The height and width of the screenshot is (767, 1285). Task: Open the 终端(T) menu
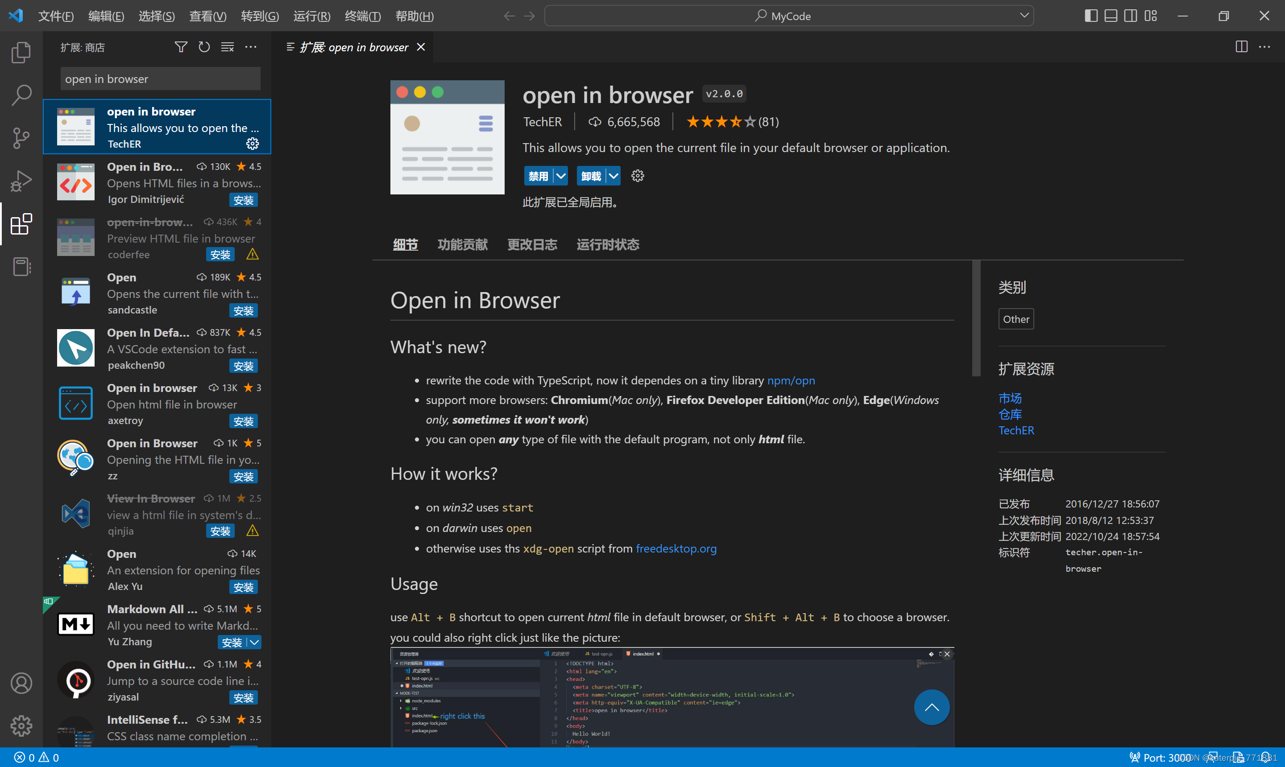click(x=363, y=16)
